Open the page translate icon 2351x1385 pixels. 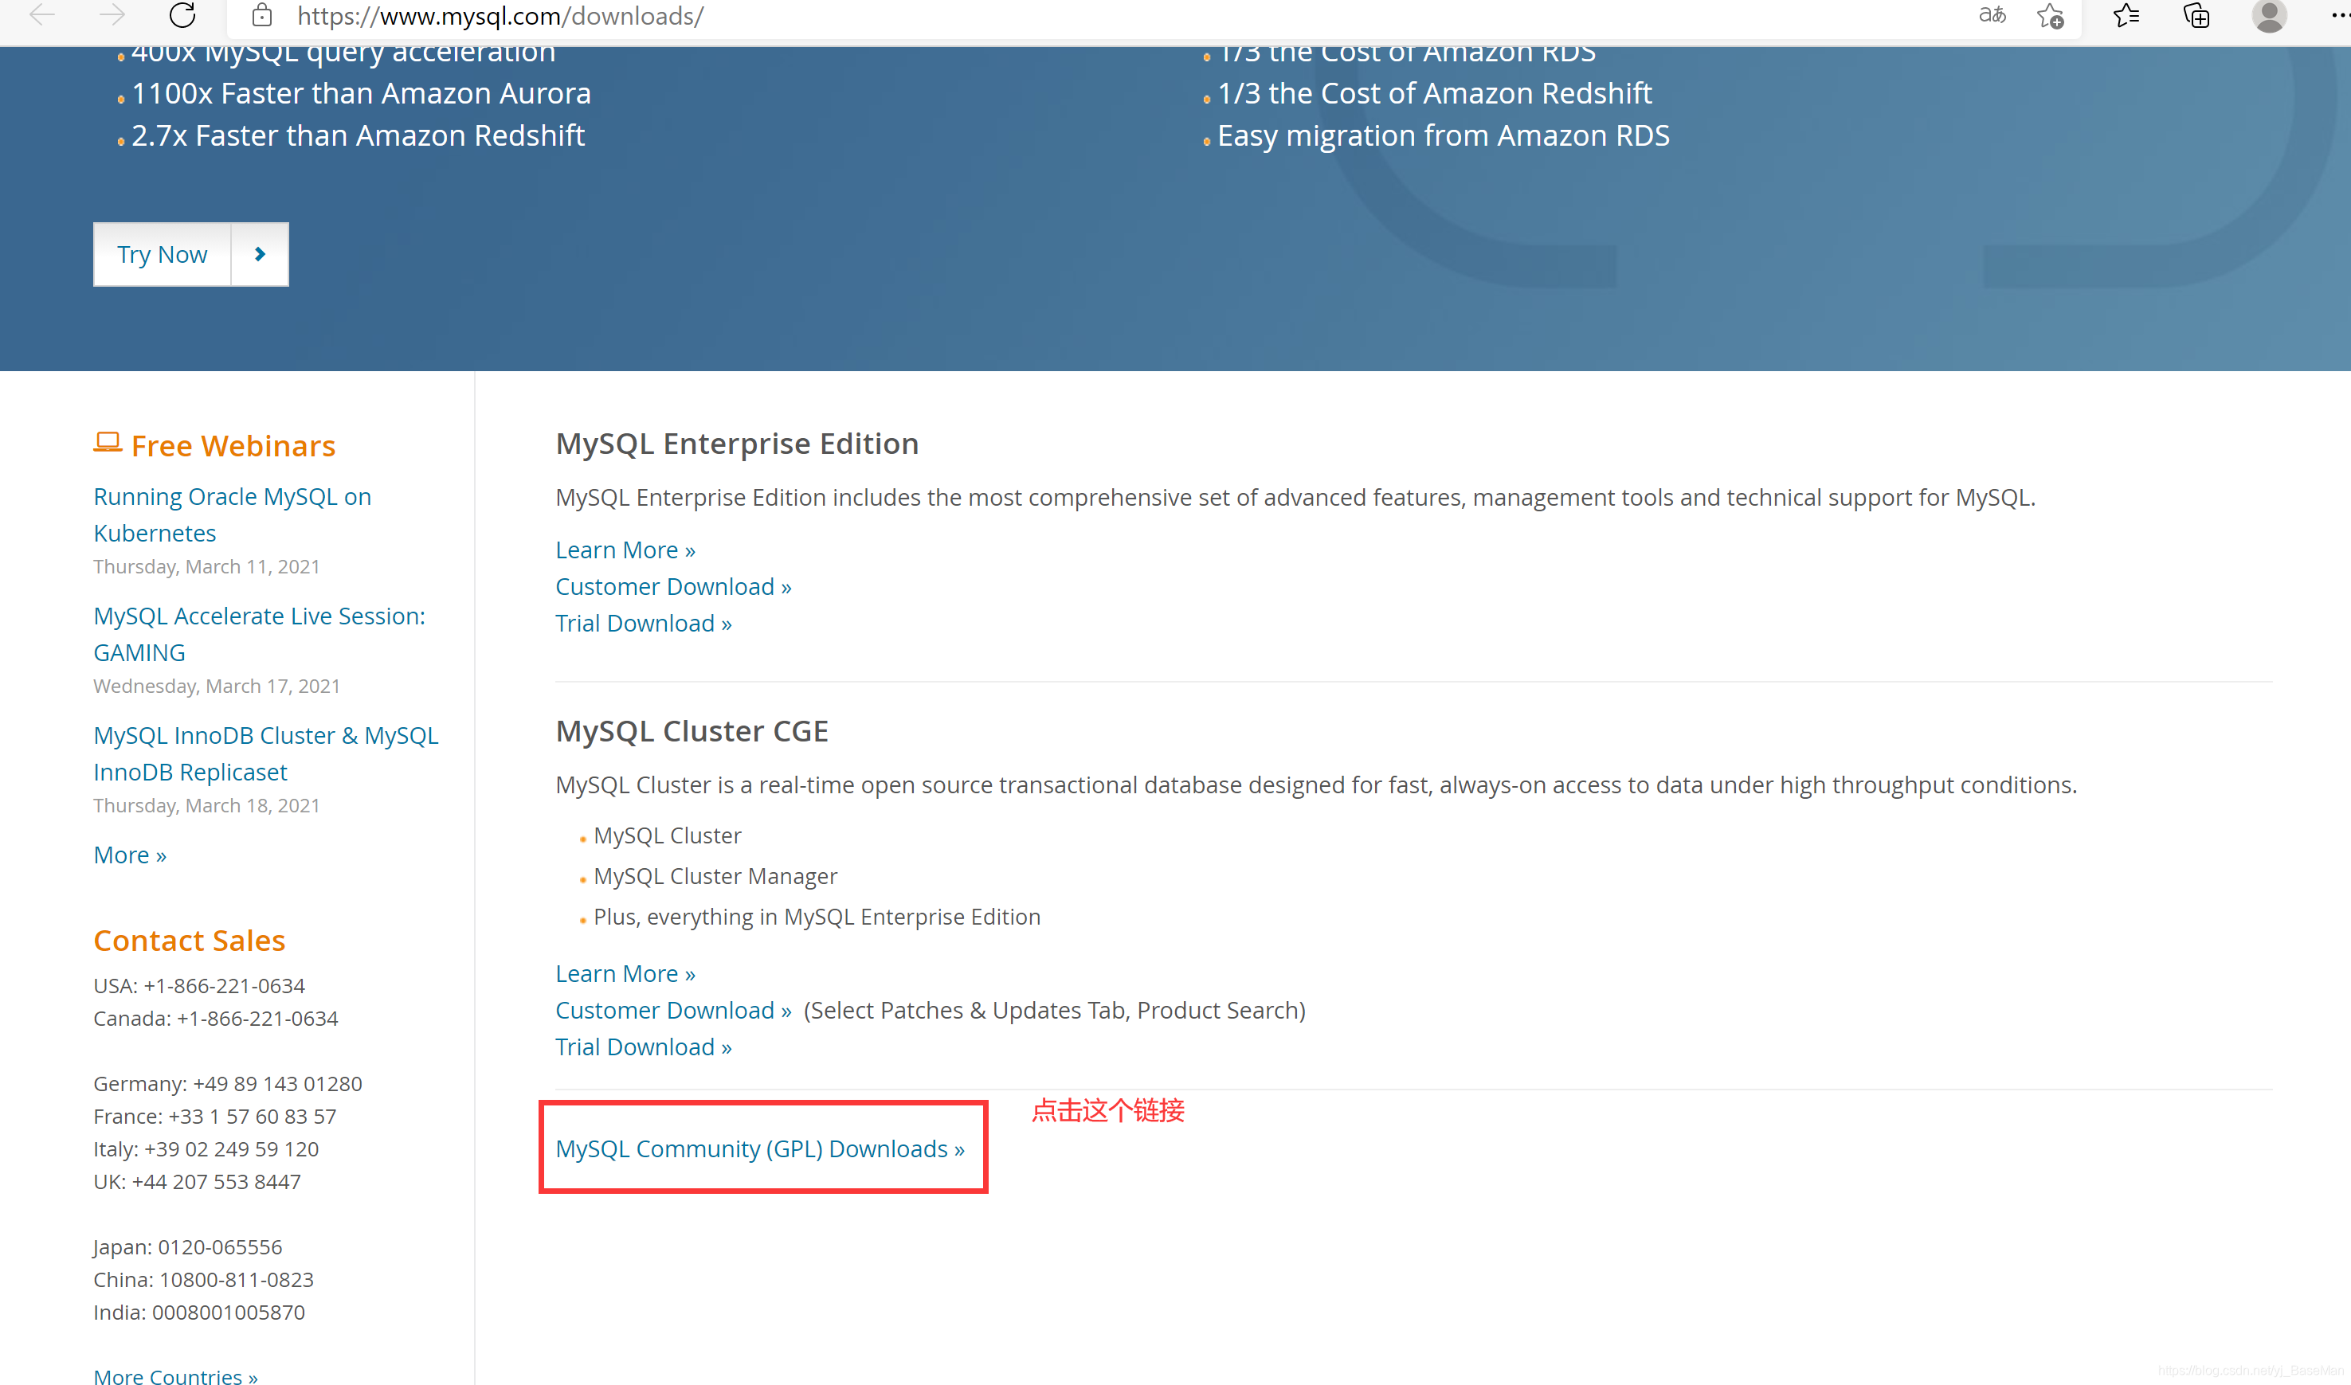point(1992,15)
